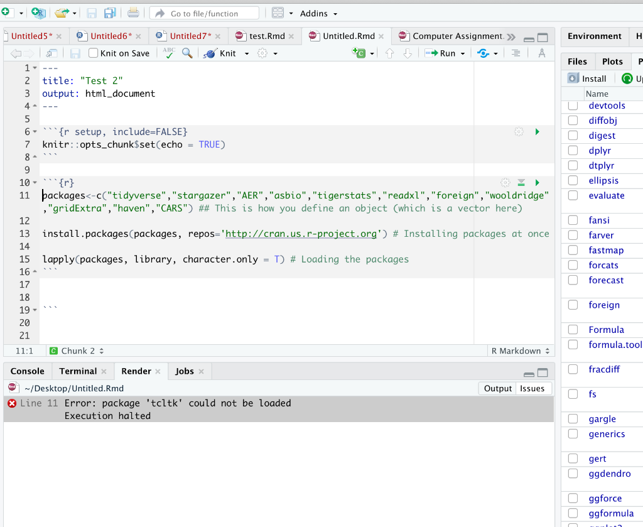Check the ggforce package box

click(x=573, y=498)
